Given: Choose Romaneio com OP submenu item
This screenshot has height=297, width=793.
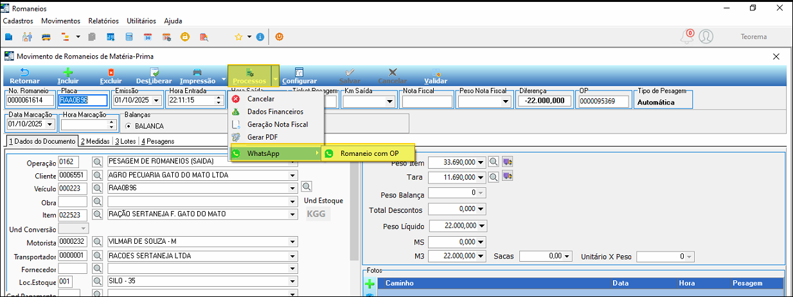Looking at the screenshot, I should click(369, 153).
